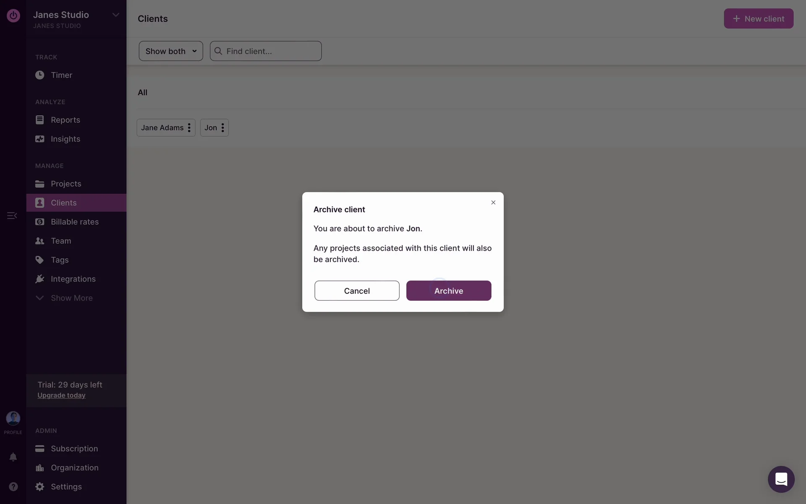
Task: Click the Find client search field
Action: pyautogui.click(x=269, y=51)
